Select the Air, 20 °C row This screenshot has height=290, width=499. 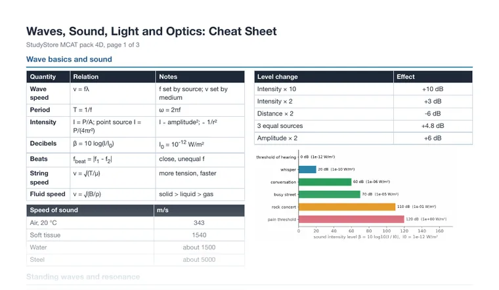(135, 223)
